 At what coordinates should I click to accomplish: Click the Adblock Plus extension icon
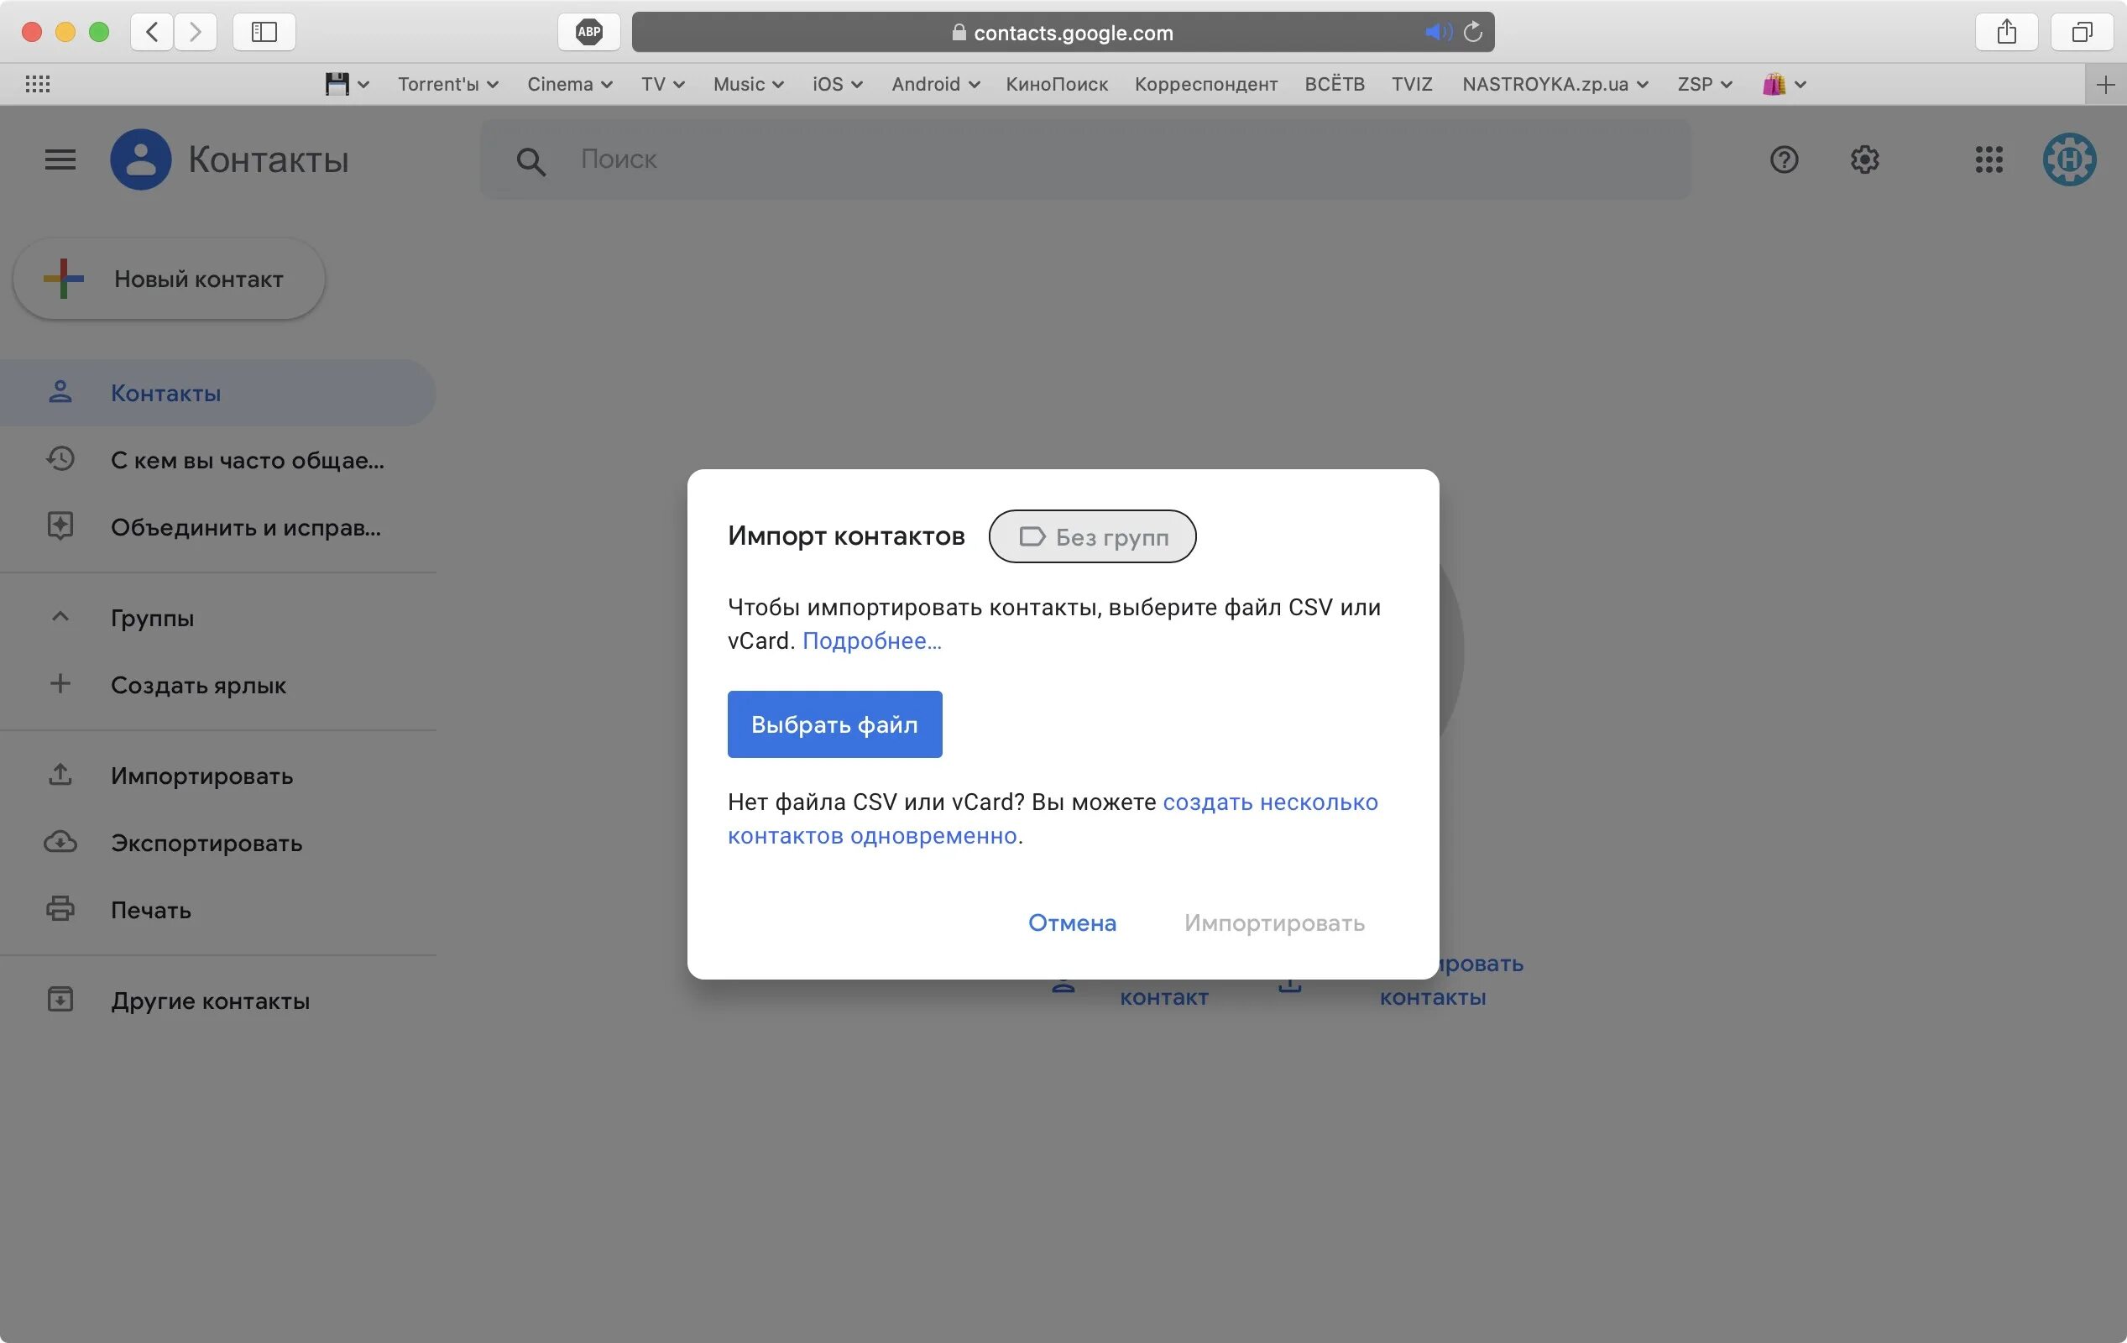point(588,32)
